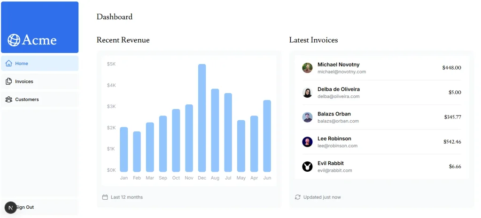Click the $0K axis label
Viewport: 481px width, 218px height.
point(111,170)
